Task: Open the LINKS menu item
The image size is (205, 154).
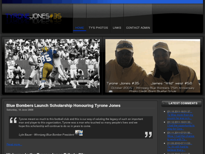Action: tap(117, 28)
